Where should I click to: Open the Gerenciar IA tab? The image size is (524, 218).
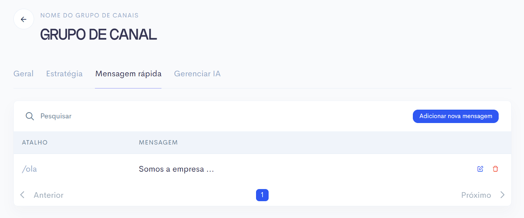click(197, 74)
